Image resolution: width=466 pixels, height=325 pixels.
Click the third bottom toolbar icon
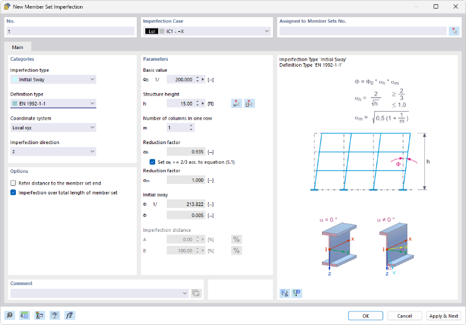[x=39, y=315]
